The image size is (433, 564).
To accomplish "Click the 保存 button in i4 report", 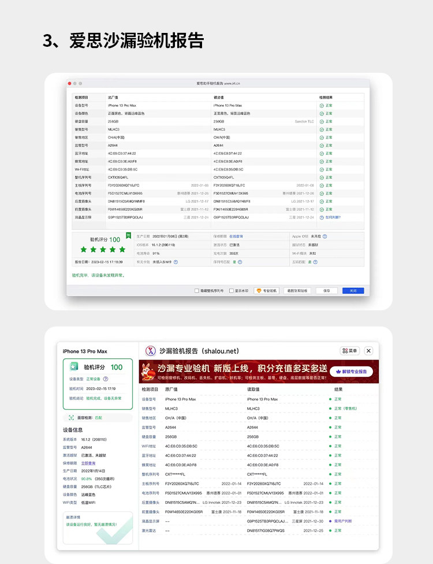I will pos(327,291).
